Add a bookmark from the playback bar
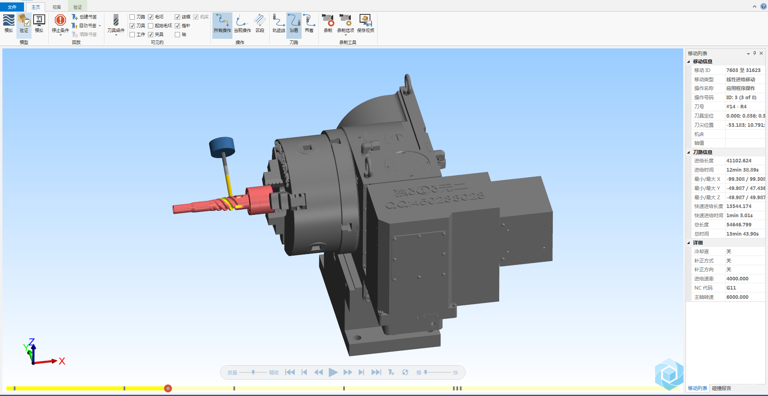Screen dimensions: 768x396 pos(391,372)
